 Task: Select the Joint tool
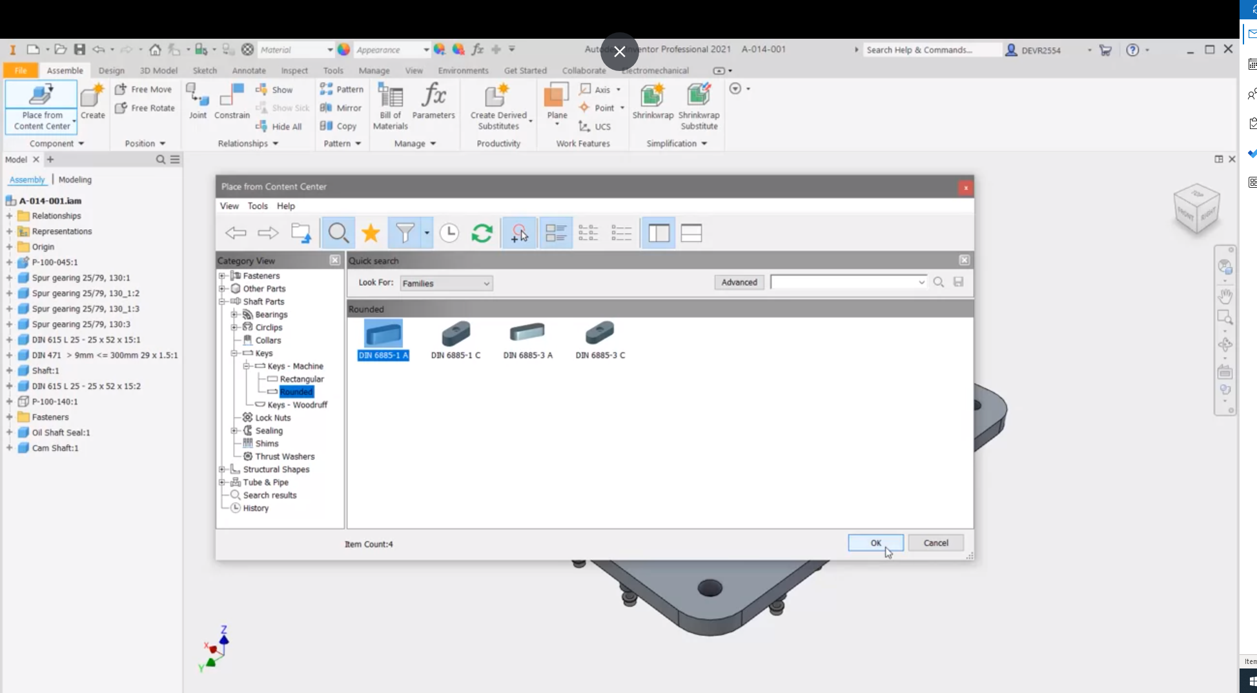click(198, 102)
